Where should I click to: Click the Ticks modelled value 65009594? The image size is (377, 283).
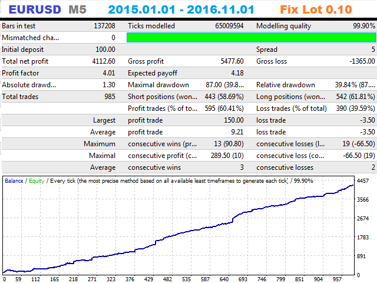(229, 27)
